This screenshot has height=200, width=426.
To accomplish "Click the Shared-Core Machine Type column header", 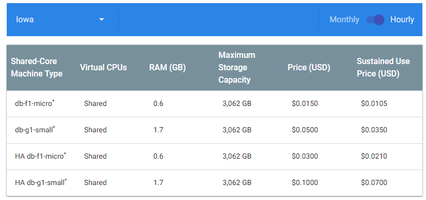I will [37, 67].
